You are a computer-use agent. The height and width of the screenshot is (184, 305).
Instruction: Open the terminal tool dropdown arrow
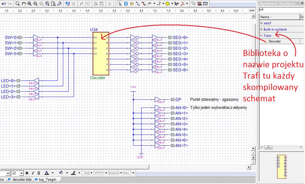(154, 4)
